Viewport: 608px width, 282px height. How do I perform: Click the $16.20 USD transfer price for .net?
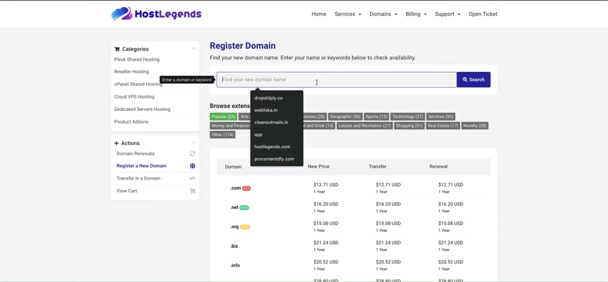tap(388, 204)
